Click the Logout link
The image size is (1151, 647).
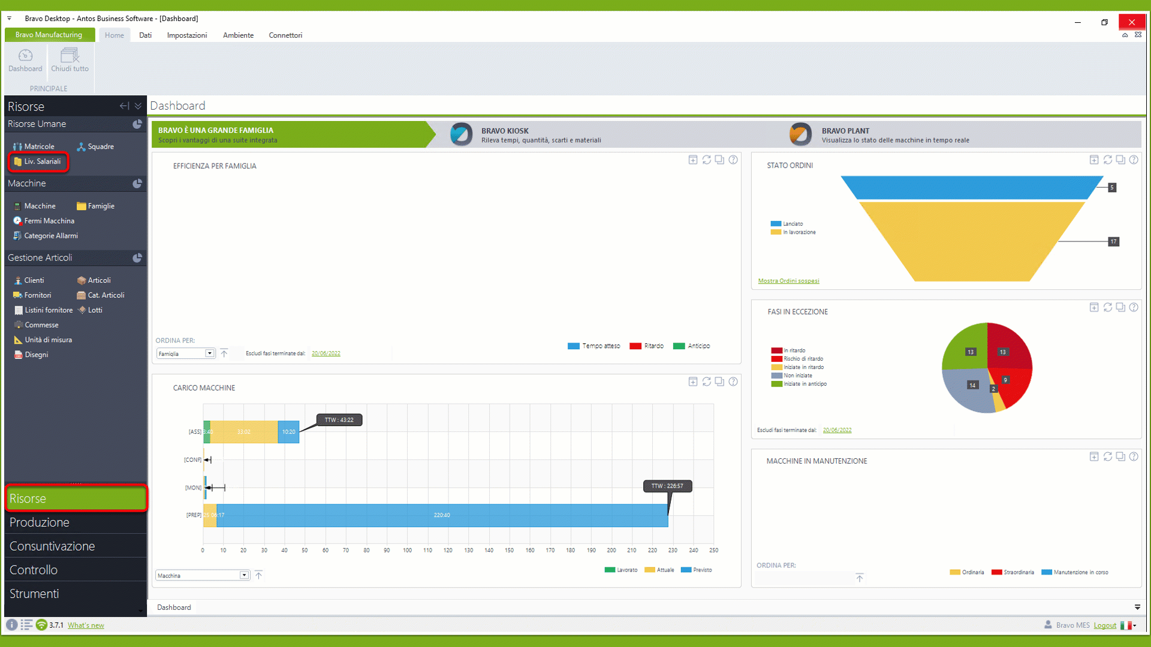pyautogui.click(x=1105, y=625)
